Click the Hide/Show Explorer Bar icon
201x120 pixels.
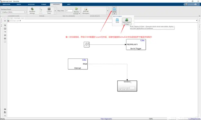[x=5, y=21]
